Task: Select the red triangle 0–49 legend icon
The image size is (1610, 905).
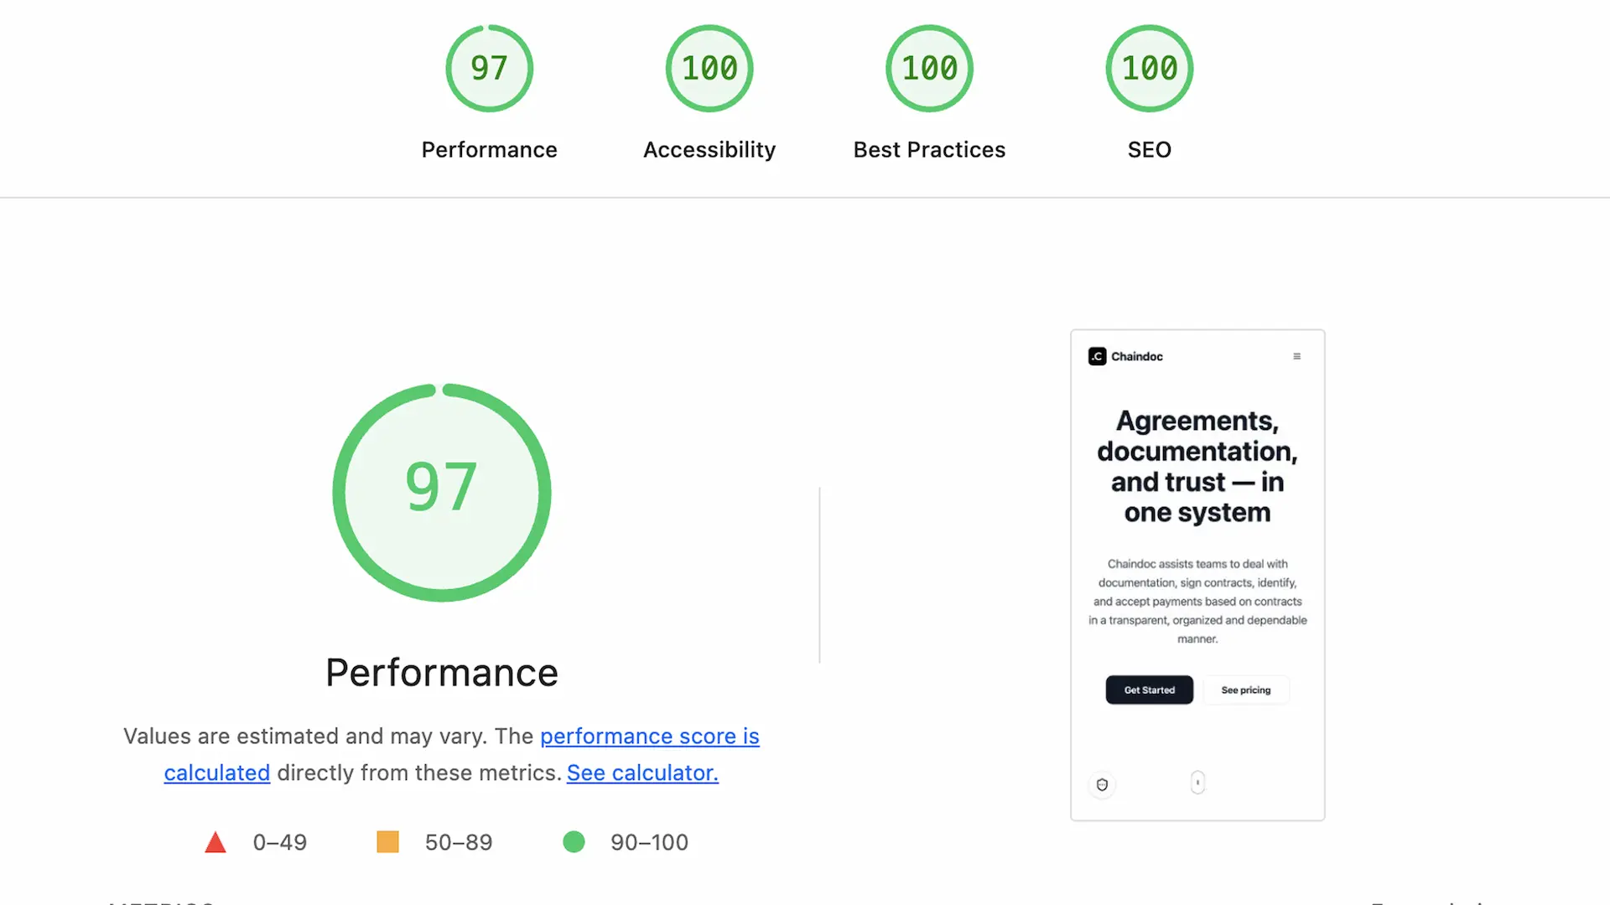Action: pos(216,842)
